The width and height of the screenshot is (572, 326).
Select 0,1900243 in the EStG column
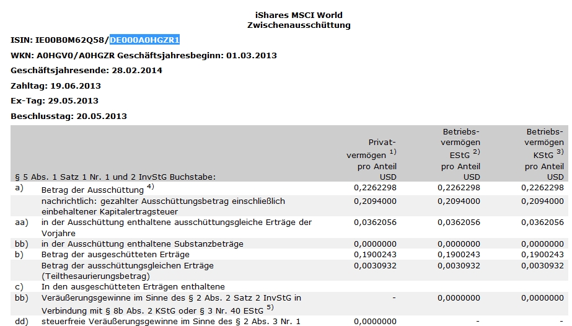pyautogui.click(x=459, y=255)
